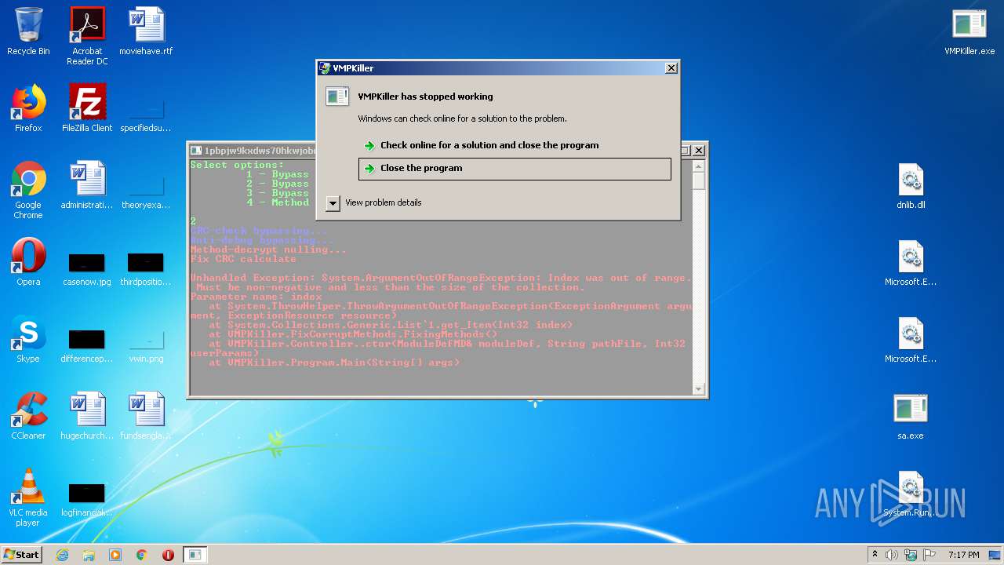The image size is (1004, 565).
Task: Launch Firefox from the desktop
Action: pos(28,108)
